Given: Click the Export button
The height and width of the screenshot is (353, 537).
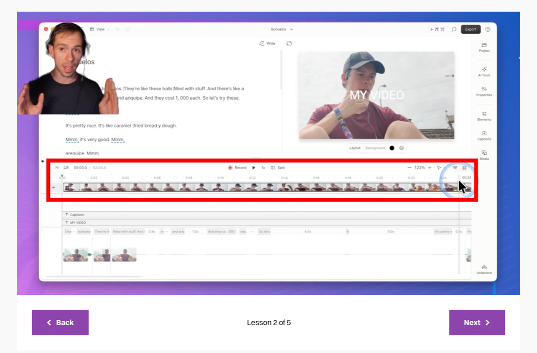Looking at the screenshot, I should pyautogui.click(x=470, y=29).
